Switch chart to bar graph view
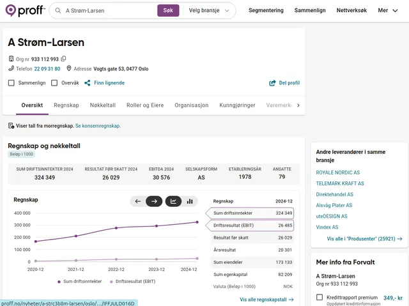 (190, 201)
